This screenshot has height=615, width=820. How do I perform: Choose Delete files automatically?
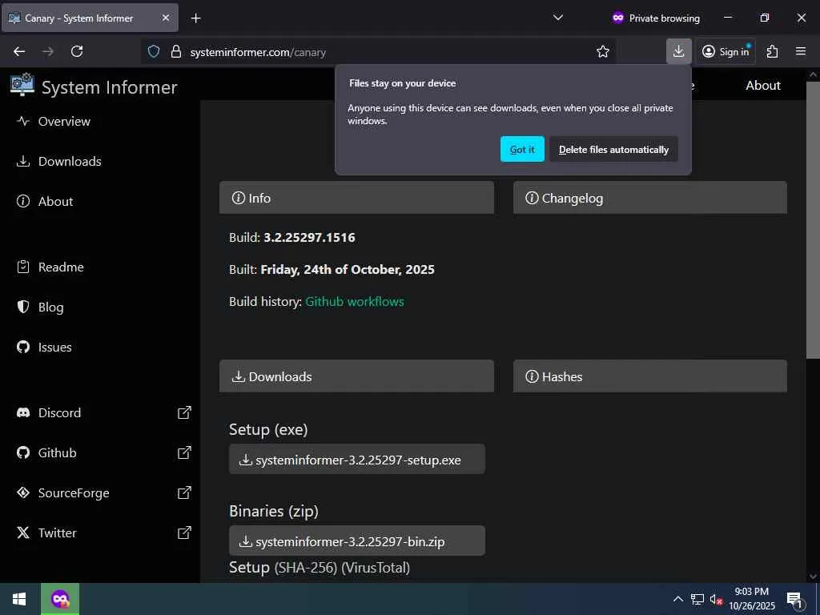click(x=613, y=149)
